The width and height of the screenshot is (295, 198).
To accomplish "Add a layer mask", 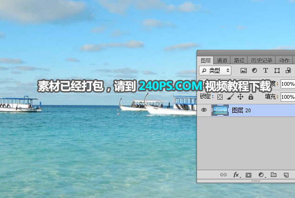I will click(249, 175).
